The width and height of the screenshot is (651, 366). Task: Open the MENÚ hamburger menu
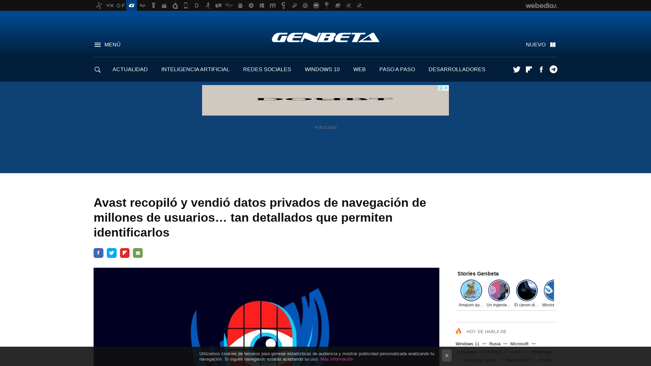pos(107,45)
